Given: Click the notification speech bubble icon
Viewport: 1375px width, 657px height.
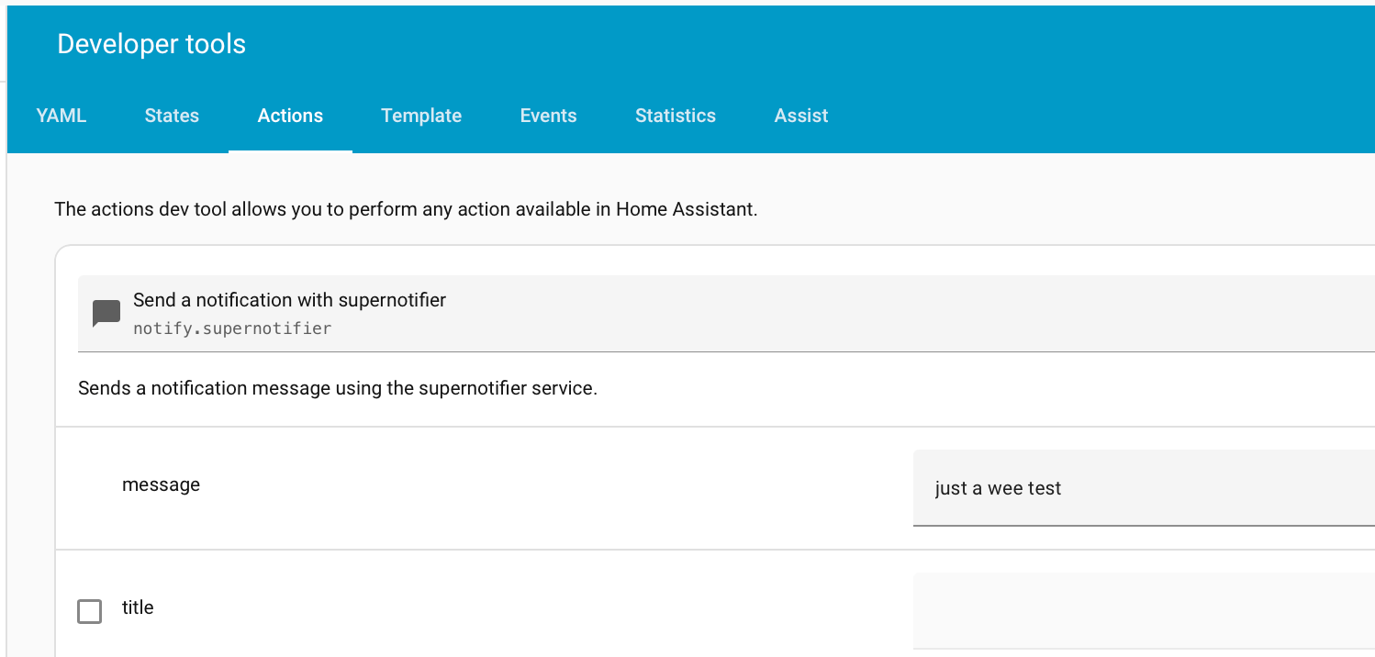Looking at the screenshot, I should tap(106, 312).
